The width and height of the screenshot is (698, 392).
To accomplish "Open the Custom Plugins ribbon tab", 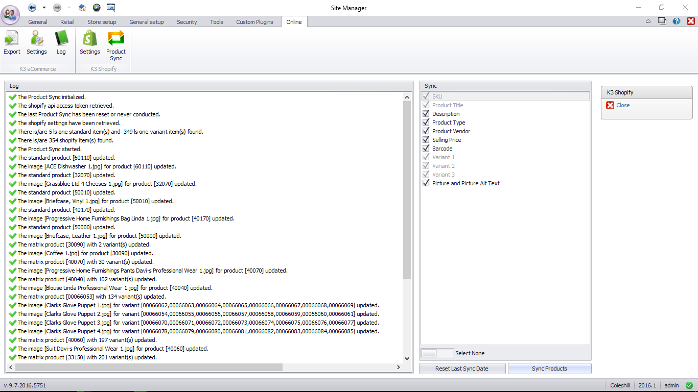I will (254, 22).
